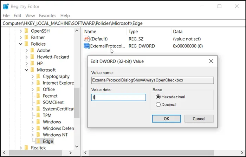Expand the OpenSSH key
This screenshot has width=246, height=157.
coord(21,31)
